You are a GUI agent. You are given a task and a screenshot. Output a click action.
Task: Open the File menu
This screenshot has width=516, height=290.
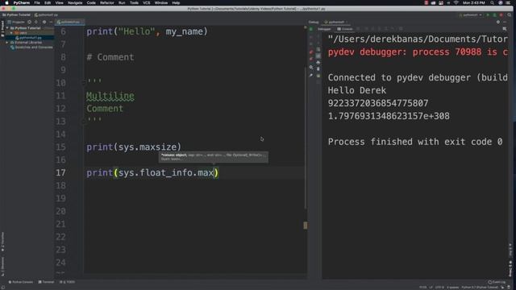pos(37,2)
